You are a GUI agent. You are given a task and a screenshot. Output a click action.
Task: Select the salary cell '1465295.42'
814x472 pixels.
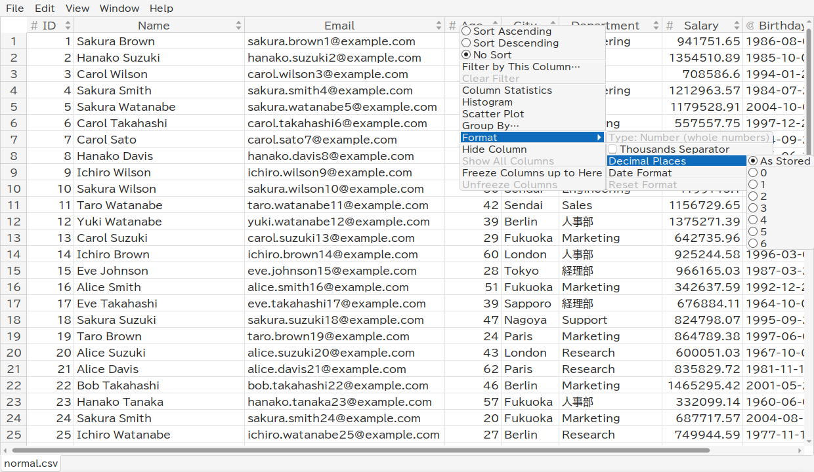[702, 385]
